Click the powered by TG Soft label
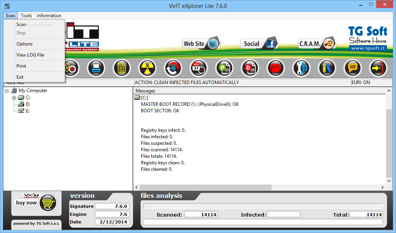This screenshot has height=233, width=396. coord(36,223)
